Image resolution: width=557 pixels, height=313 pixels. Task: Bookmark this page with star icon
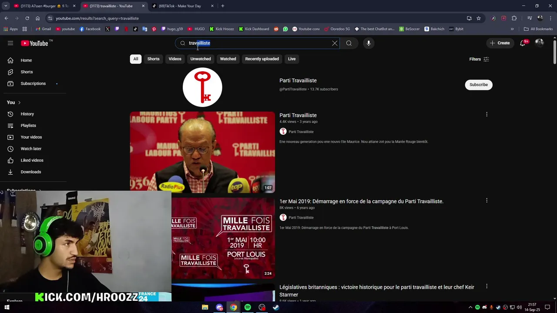point(479,18)
